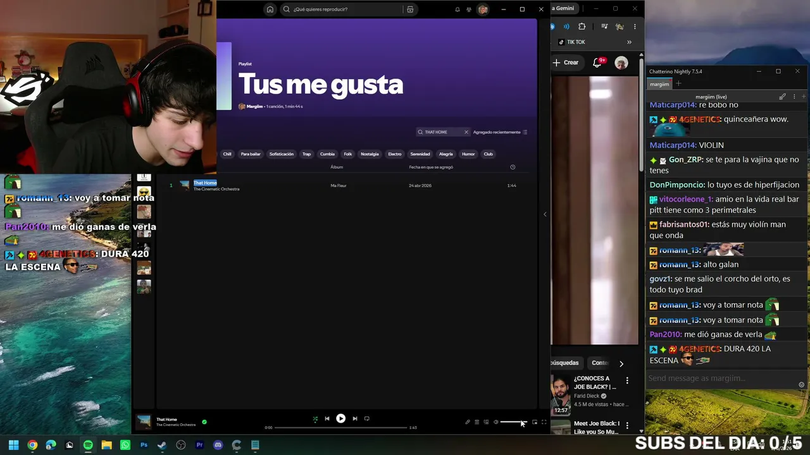Open Spotify notifications bell
This screenshot has height=455, width=810.
coord(458,9)
